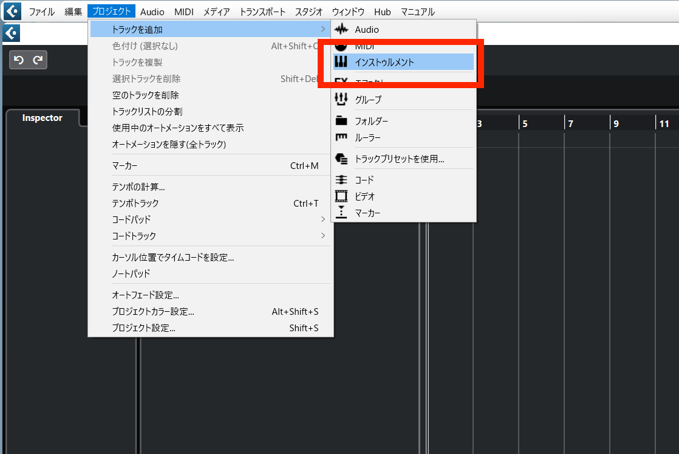Click the Redo arrow icon
The height and width of the screenshot is (454, 679).
pyautogui.click(x=37, y=60)
